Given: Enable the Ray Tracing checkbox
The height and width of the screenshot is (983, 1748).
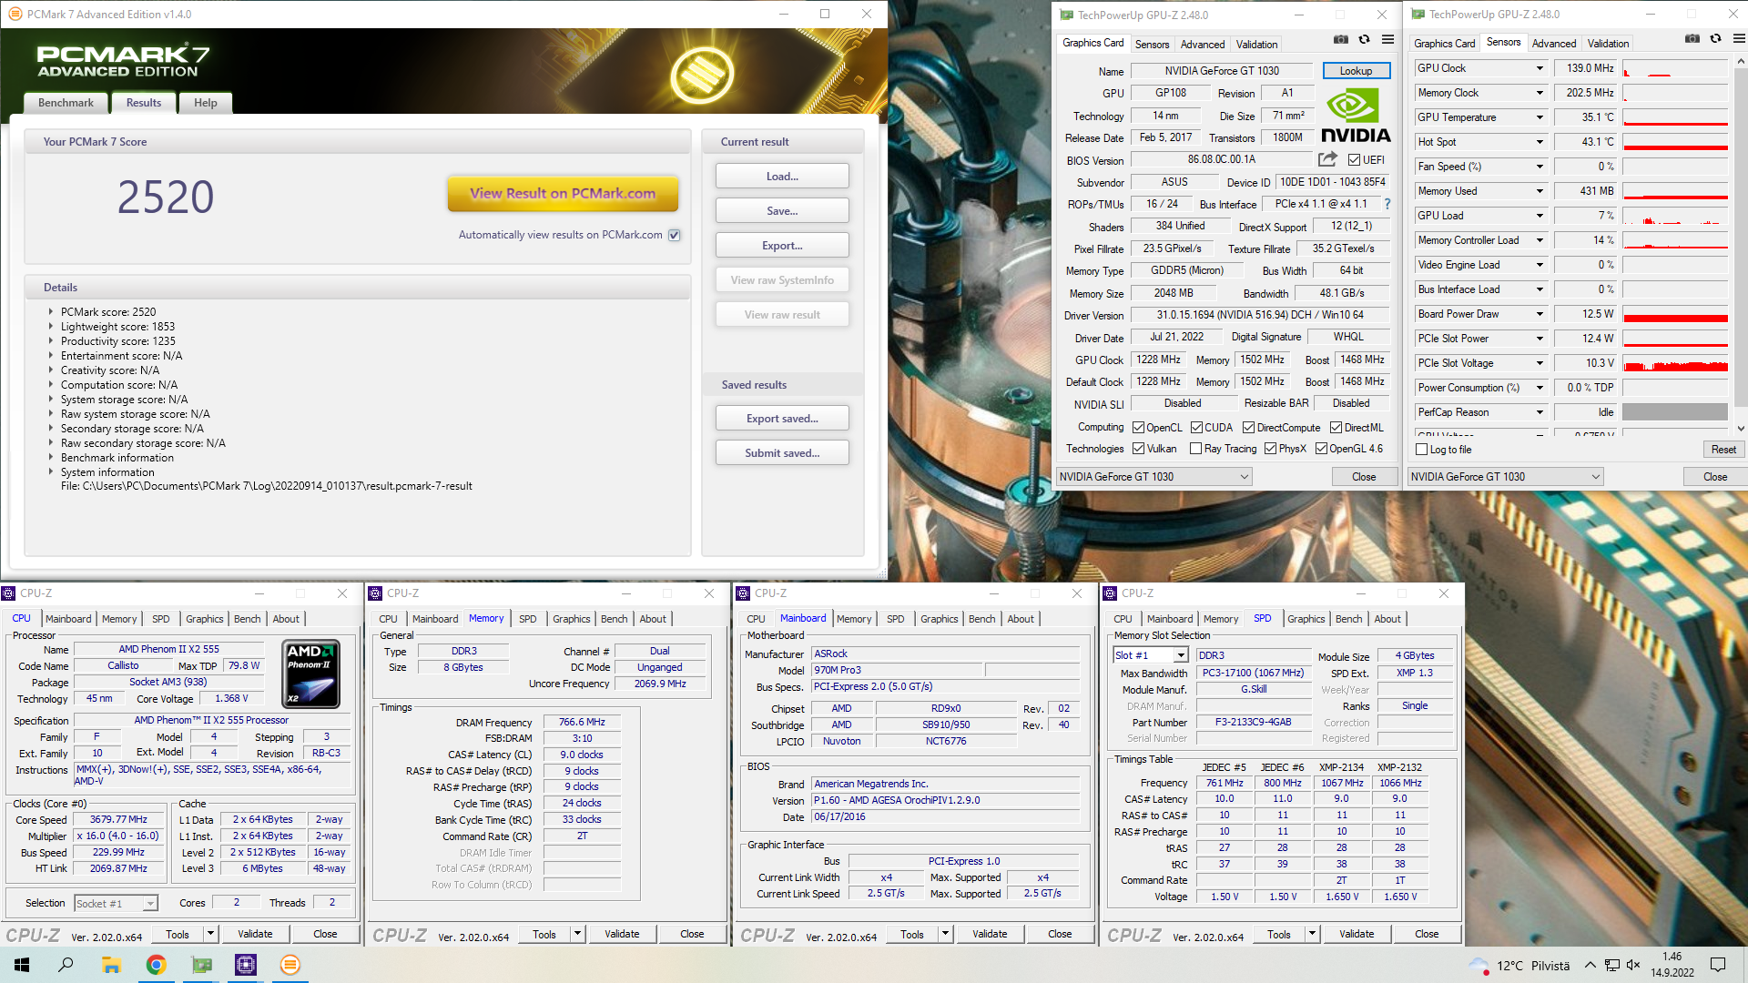Looking at the screenshot, I should point(1196,449).
